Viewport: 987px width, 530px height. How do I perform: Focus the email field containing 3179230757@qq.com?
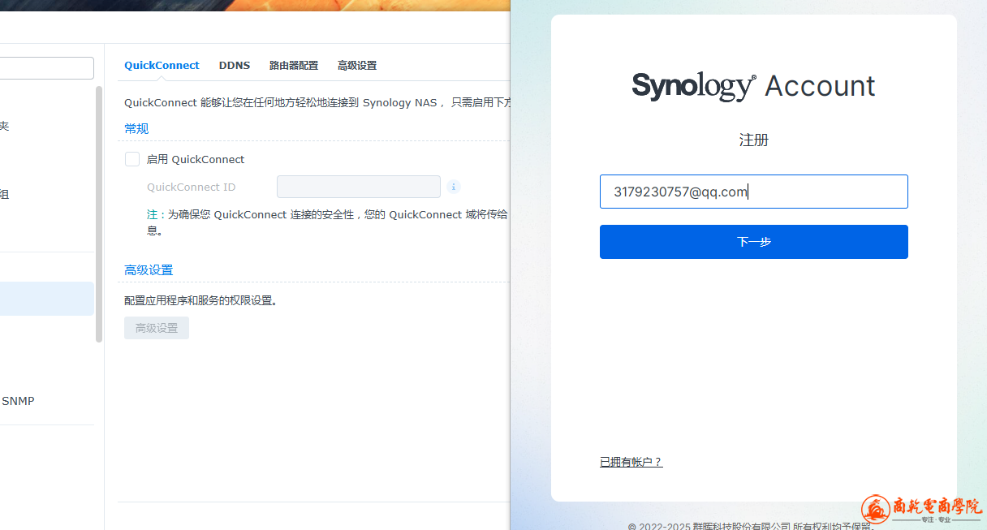[x=753, y=192]
